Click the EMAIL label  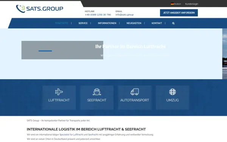point(119,11)
